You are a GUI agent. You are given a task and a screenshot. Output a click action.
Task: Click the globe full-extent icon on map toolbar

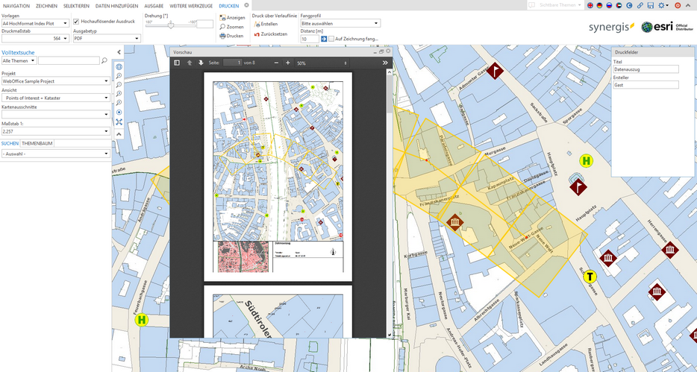click(119, 66)
